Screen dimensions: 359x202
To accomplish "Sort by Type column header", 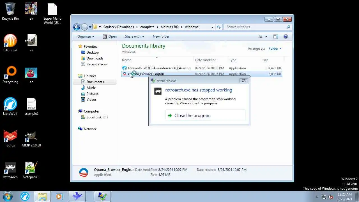I will (x=244, y=60).
